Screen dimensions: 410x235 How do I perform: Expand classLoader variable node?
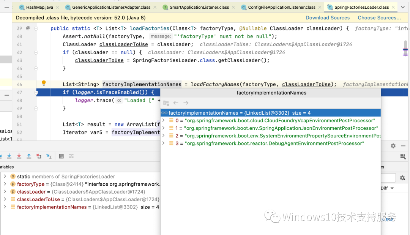click(5, 192)
